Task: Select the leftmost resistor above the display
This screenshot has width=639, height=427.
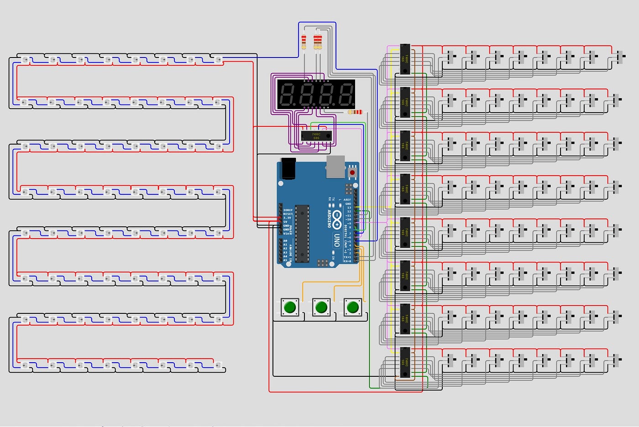Action: point(305,41)
